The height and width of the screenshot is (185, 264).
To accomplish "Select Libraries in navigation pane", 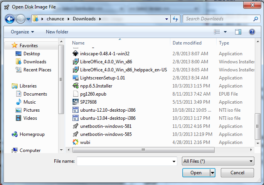I will (28, 86).
